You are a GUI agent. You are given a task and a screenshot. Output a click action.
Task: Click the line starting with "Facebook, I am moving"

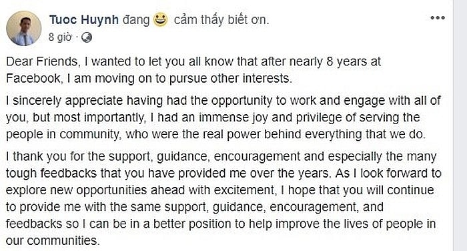click(x=149, y=79)
